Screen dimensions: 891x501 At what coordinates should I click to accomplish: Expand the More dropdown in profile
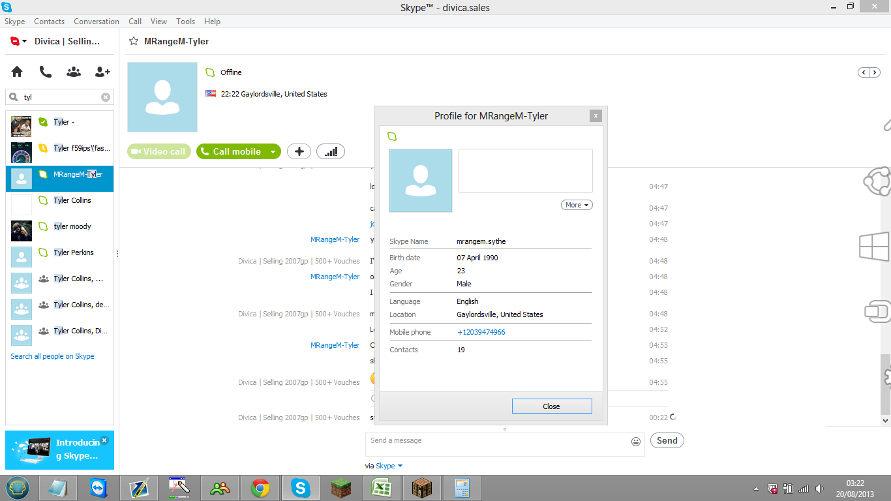577,205
